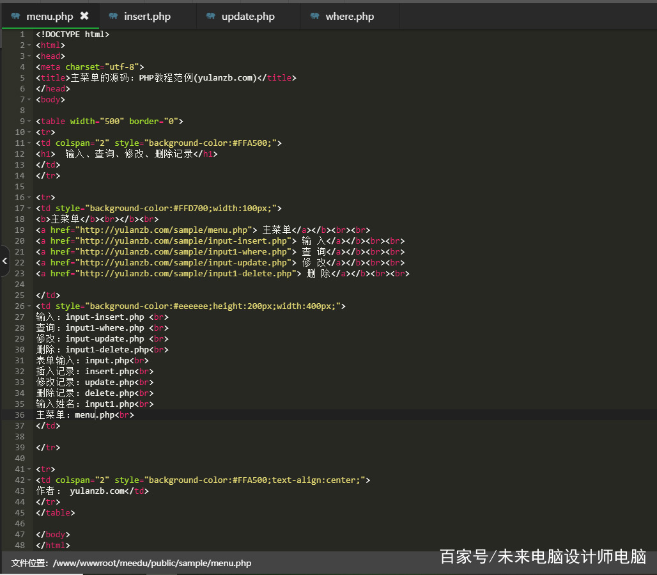Expand the collapsed left sidebar arrow
Image resolution: width=657 pixels, height=575 pixels.
pos(4,261)
